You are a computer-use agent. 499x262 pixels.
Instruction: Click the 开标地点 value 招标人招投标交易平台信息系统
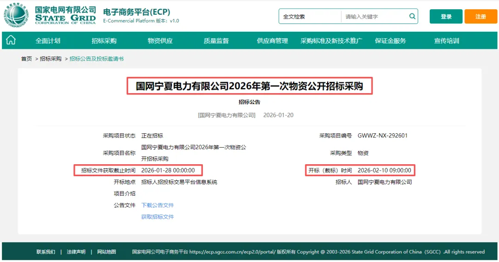click(179, 182)
